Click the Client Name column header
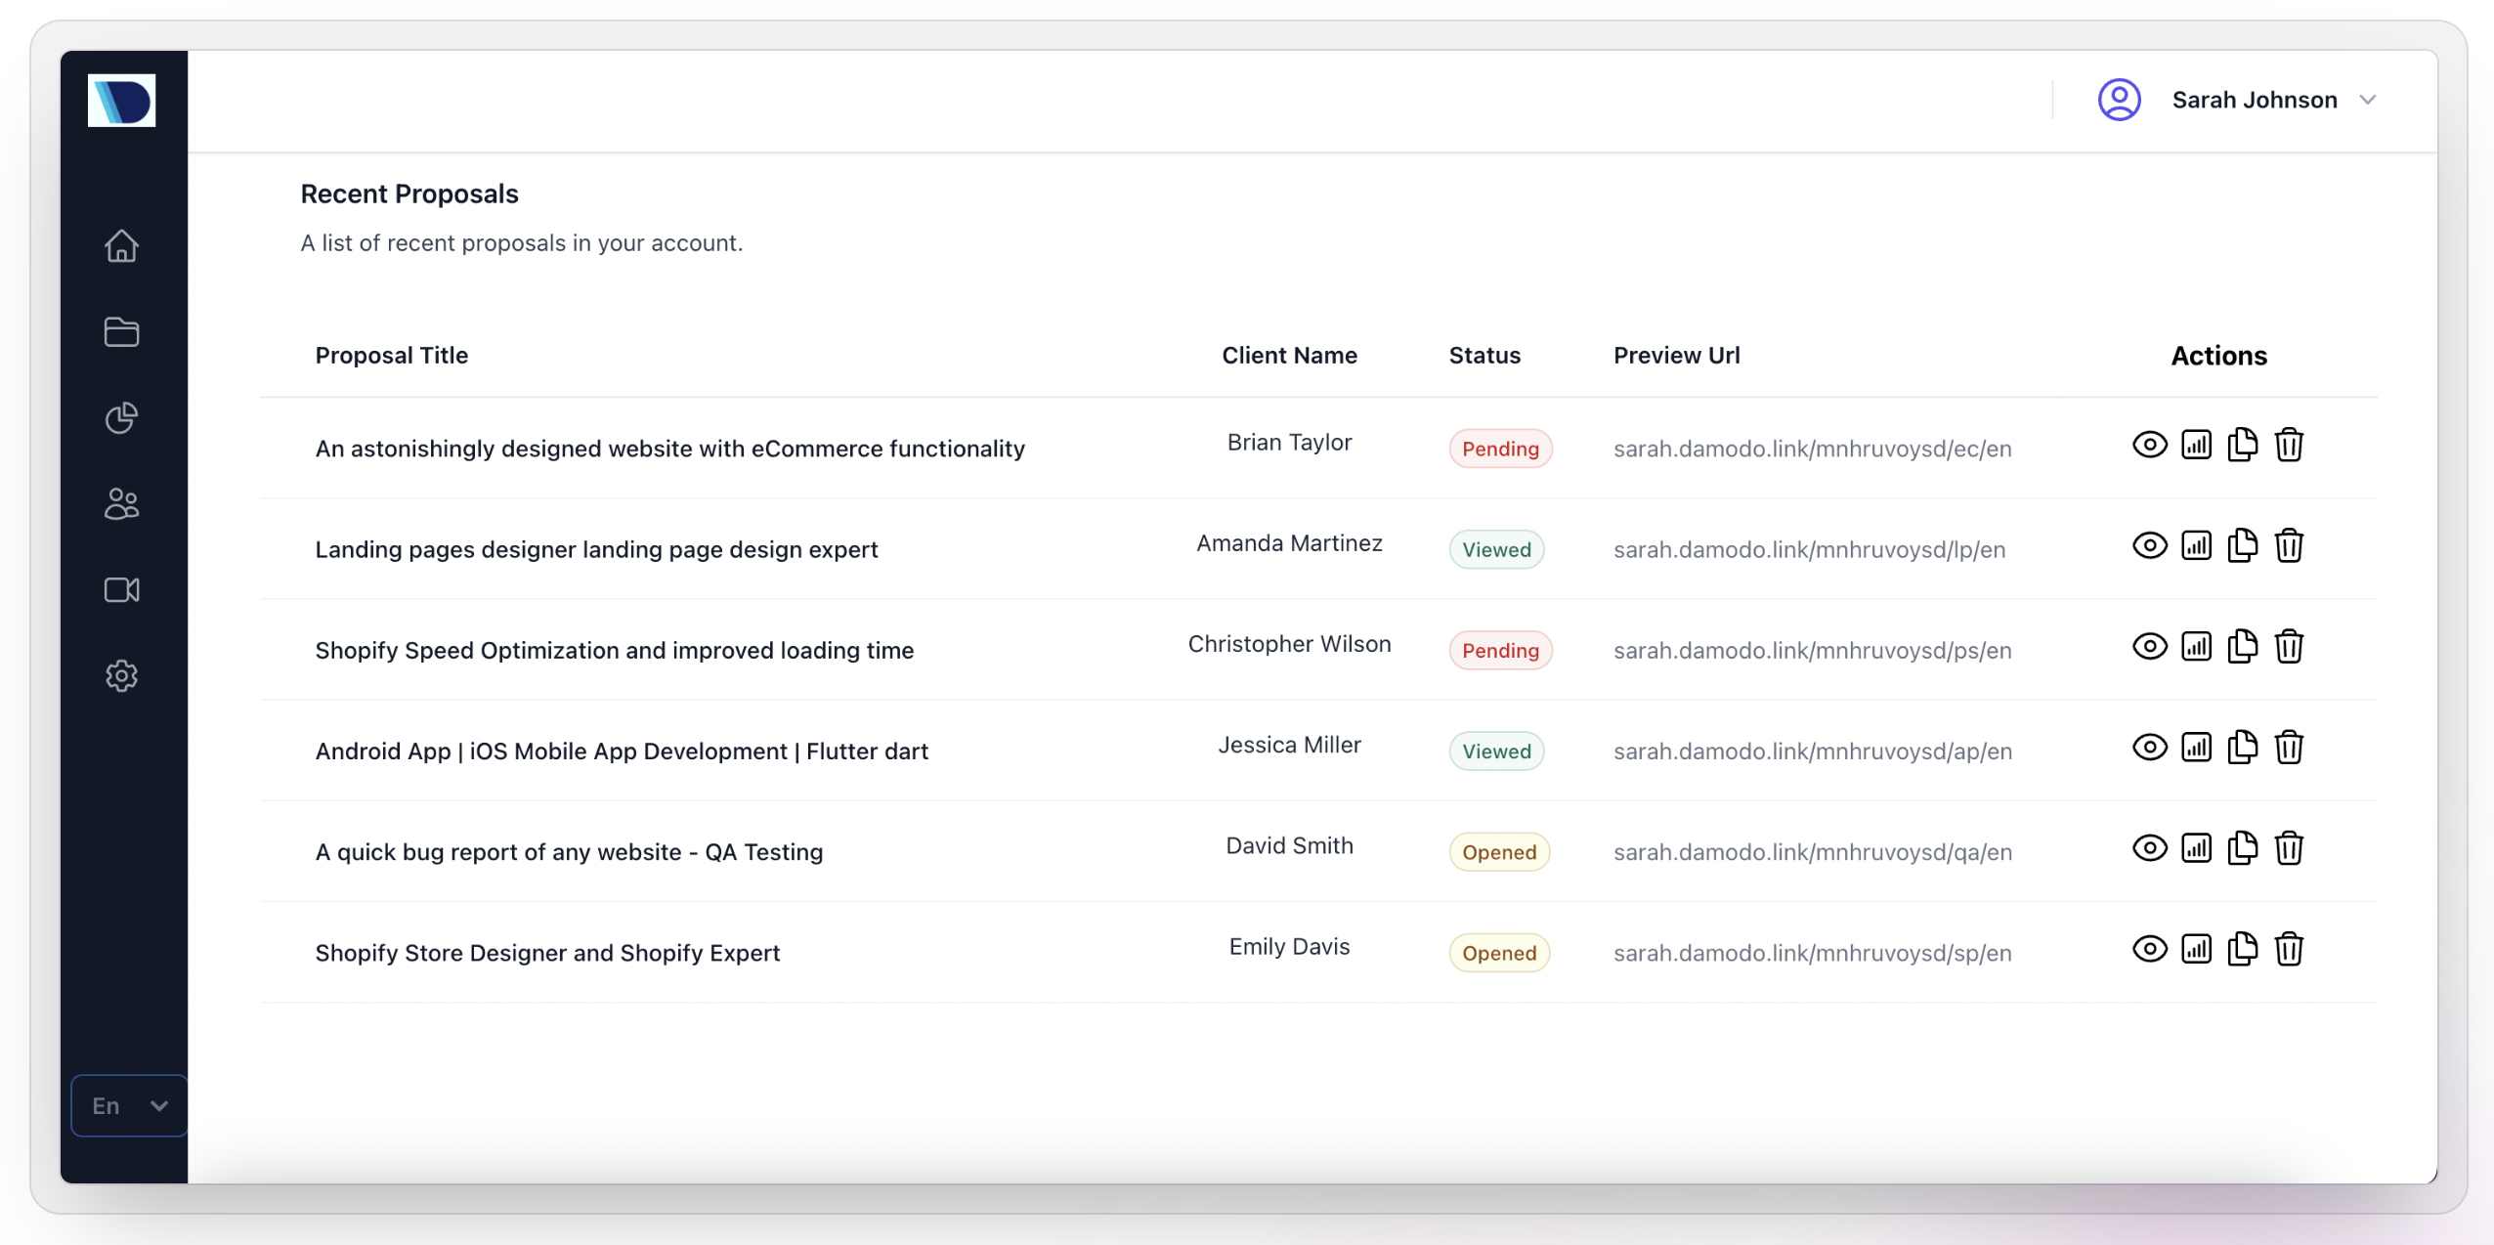This screenshot has height=1245, width=2494. coord(1289,355)
